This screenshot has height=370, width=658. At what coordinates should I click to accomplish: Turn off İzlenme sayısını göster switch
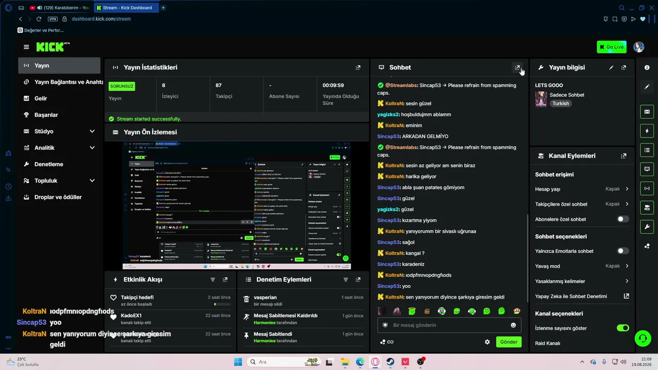623,328
